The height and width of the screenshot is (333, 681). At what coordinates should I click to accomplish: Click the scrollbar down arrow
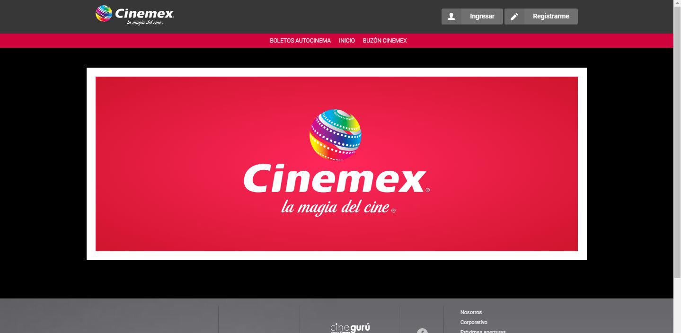(678, 330)
